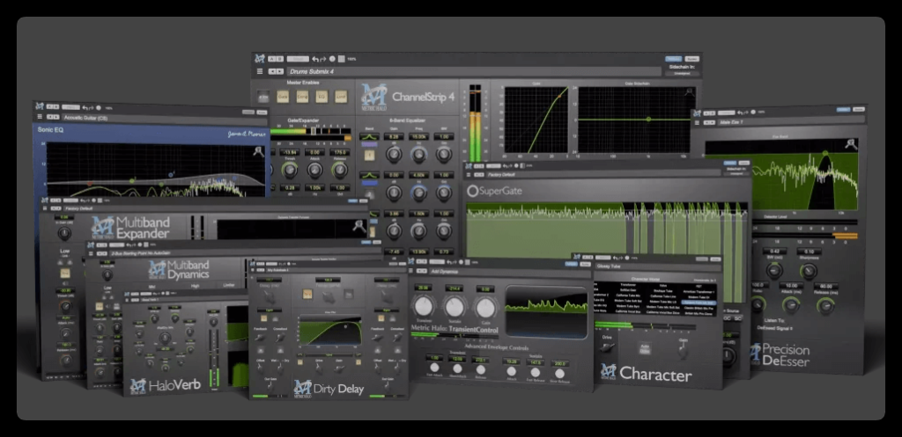The width and height of the screenshot is (902, 437).
Task: Open the hamburger menu in the ChannelStrip window
Action: [x=260, y=71]
